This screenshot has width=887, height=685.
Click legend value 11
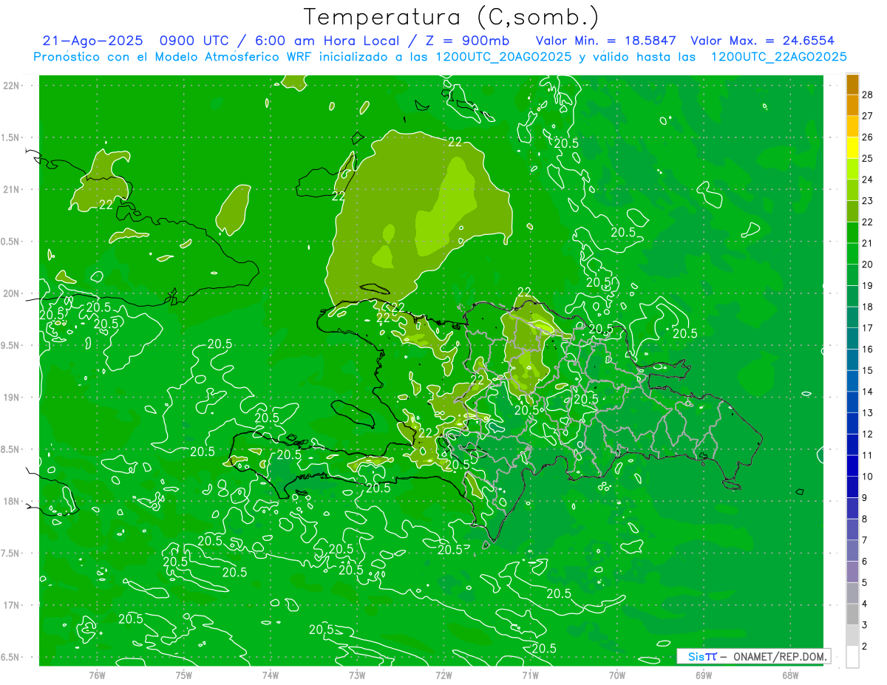coord(868,455)
